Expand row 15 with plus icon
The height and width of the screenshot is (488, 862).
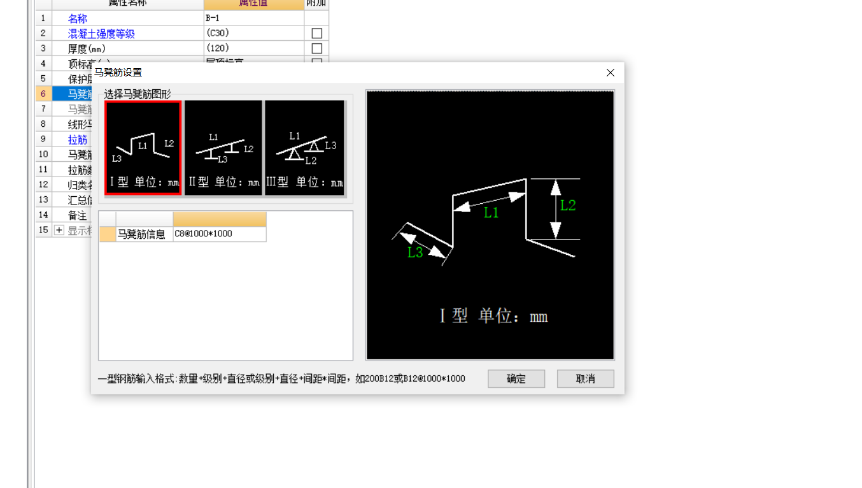[x=59, y=230]
